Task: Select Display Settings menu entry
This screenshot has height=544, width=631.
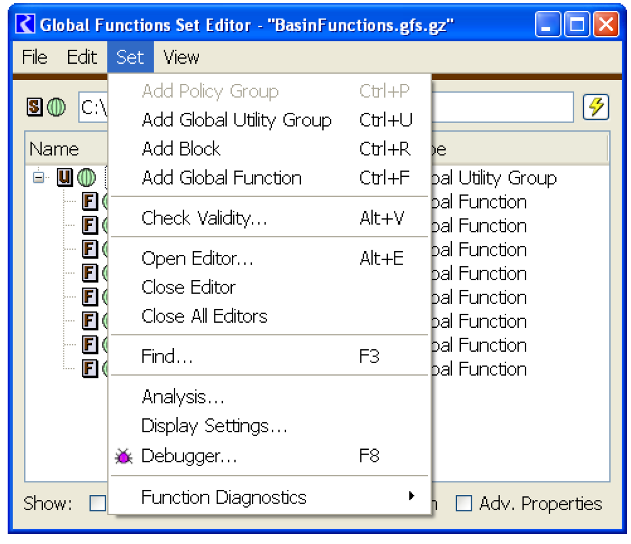Action: point(214,426)
